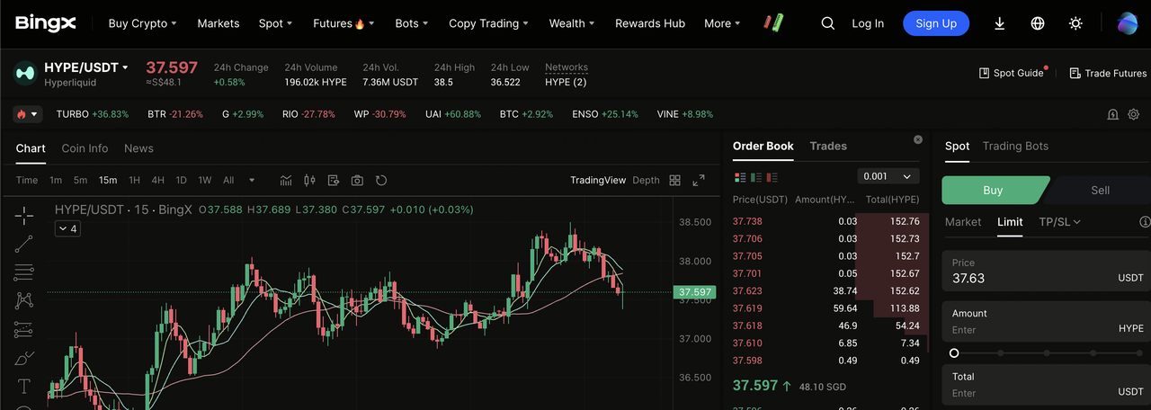Show only buy orders in order book
1151x410 pixels.
click(x=756, y=177)
